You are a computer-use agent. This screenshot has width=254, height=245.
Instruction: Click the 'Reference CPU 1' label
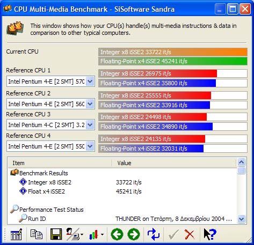(x=28, y=70)
